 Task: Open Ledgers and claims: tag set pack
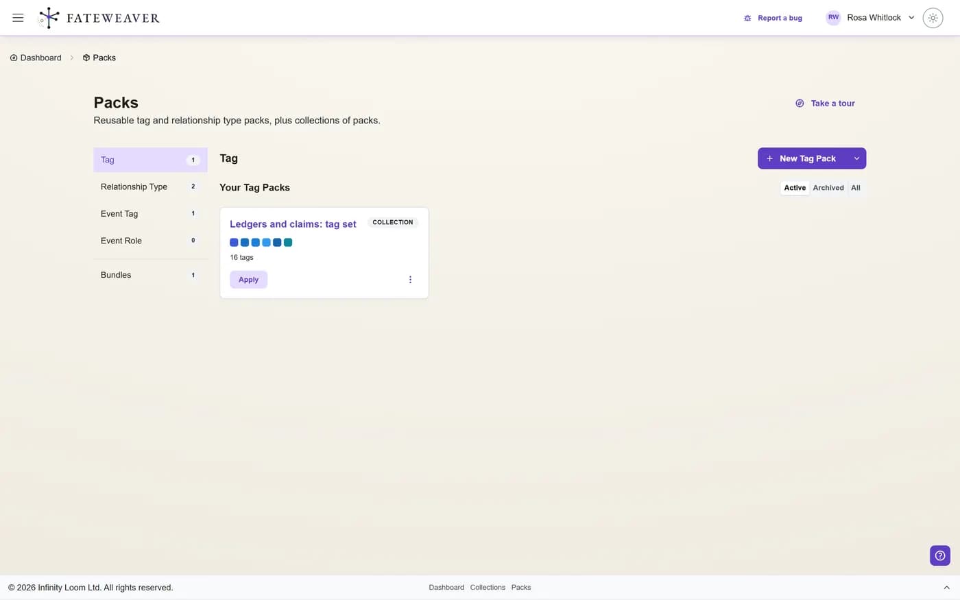coord(293,224)
